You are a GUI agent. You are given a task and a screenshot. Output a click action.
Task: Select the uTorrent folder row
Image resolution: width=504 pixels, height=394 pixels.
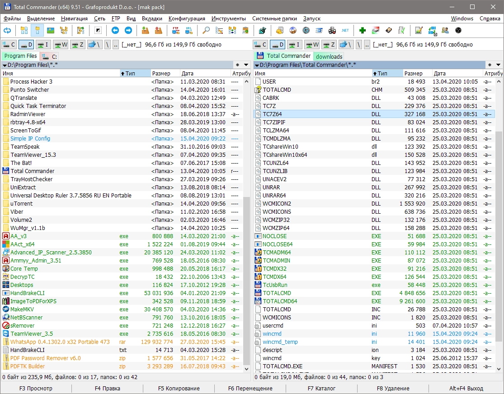click(x=122, y=203)
